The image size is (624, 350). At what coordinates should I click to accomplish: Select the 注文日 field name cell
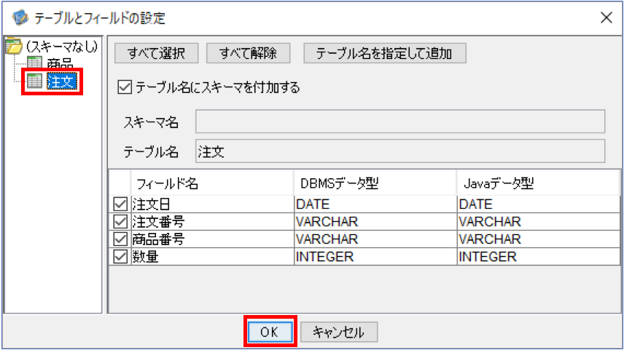click(x=212, y=204)
